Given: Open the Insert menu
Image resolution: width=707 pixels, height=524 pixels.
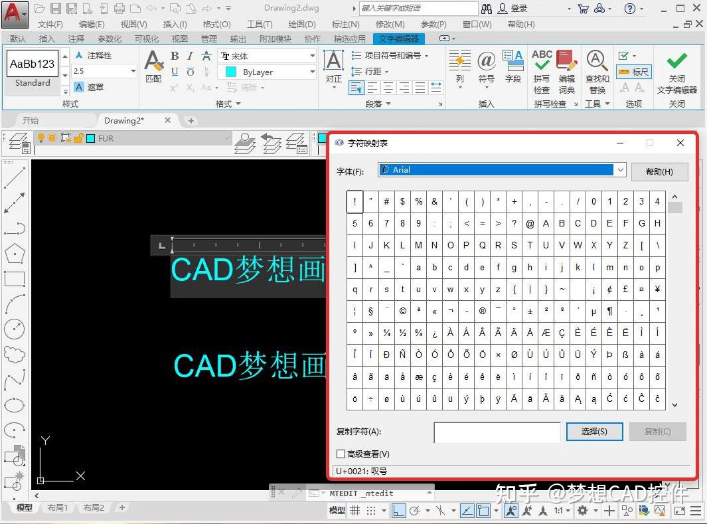Looking at the screenshot, I should 173,24.
